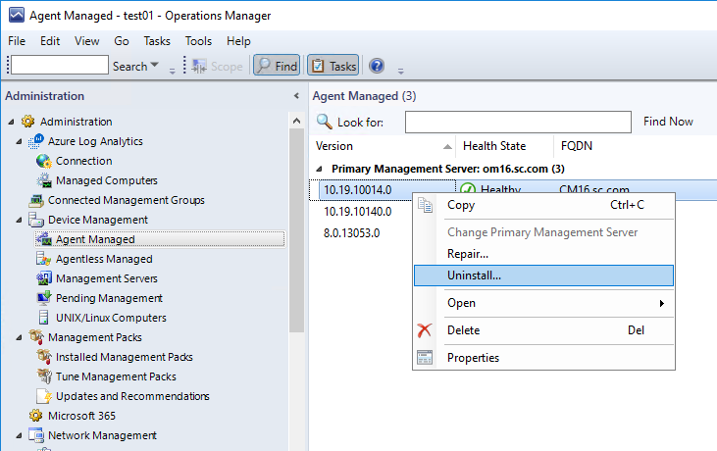
Task: Open the Search dropdown arrow
Action: click(x=155, y=66)
